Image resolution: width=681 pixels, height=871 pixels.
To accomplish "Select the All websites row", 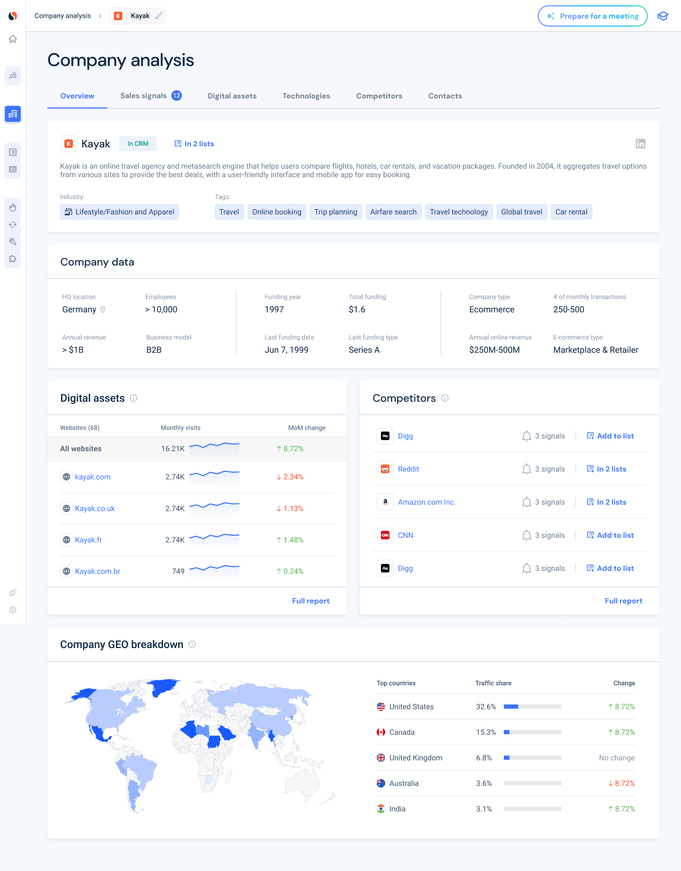I will tap(197, 449).
